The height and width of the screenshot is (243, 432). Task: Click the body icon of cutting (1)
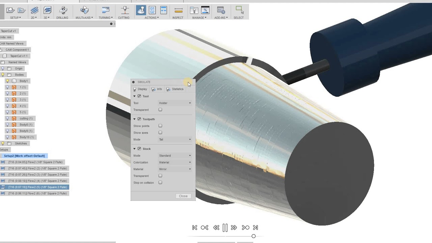14,118
